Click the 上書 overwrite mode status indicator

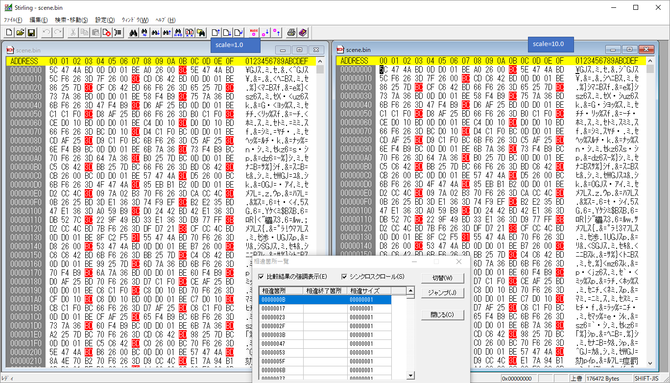point(576,379)
